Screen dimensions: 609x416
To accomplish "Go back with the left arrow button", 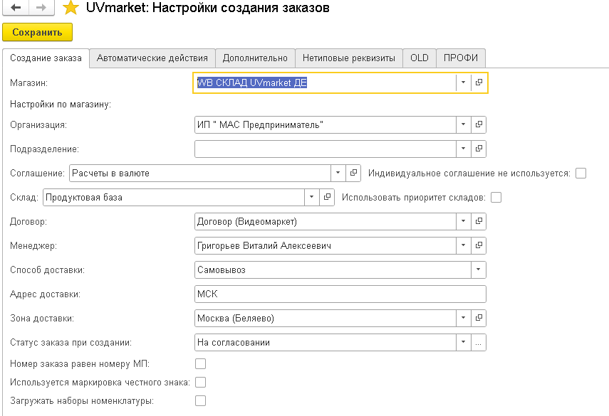I will click(16, 7).
